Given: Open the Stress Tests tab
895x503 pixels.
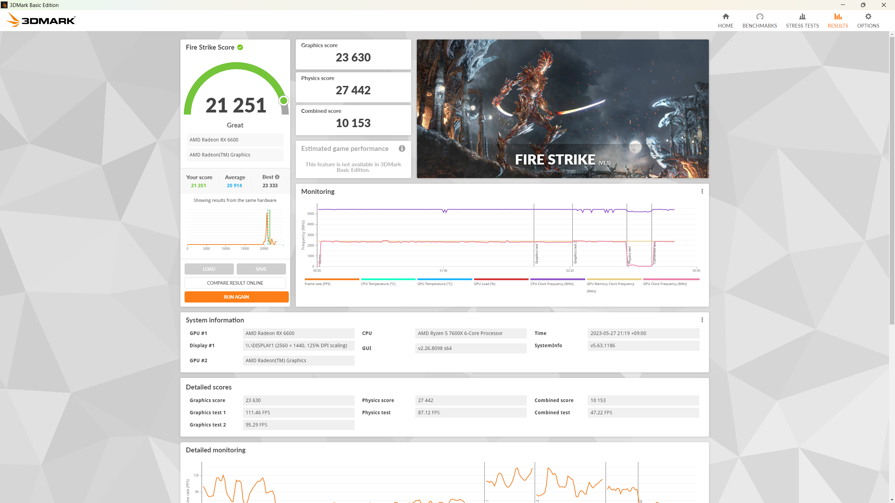Looking at the screenshot, I should [802, 21].
